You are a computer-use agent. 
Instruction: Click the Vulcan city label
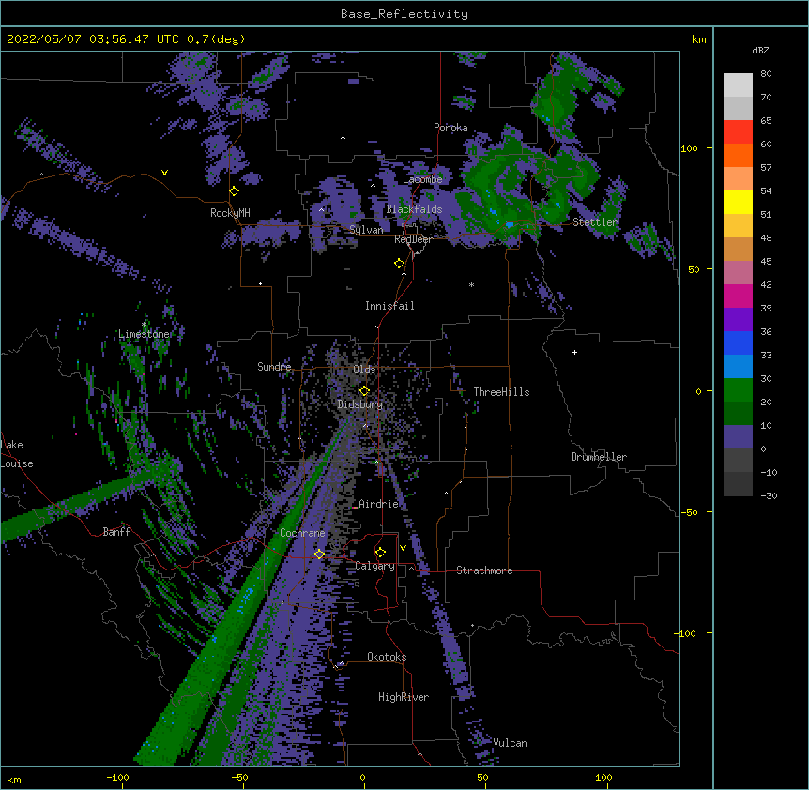pos(510,743)
